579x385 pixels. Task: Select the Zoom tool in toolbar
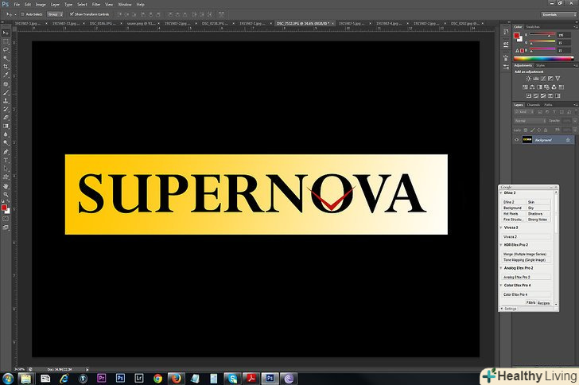[x=6, y=194]
